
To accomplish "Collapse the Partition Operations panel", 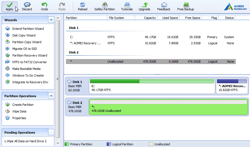I will coord(51,96).
